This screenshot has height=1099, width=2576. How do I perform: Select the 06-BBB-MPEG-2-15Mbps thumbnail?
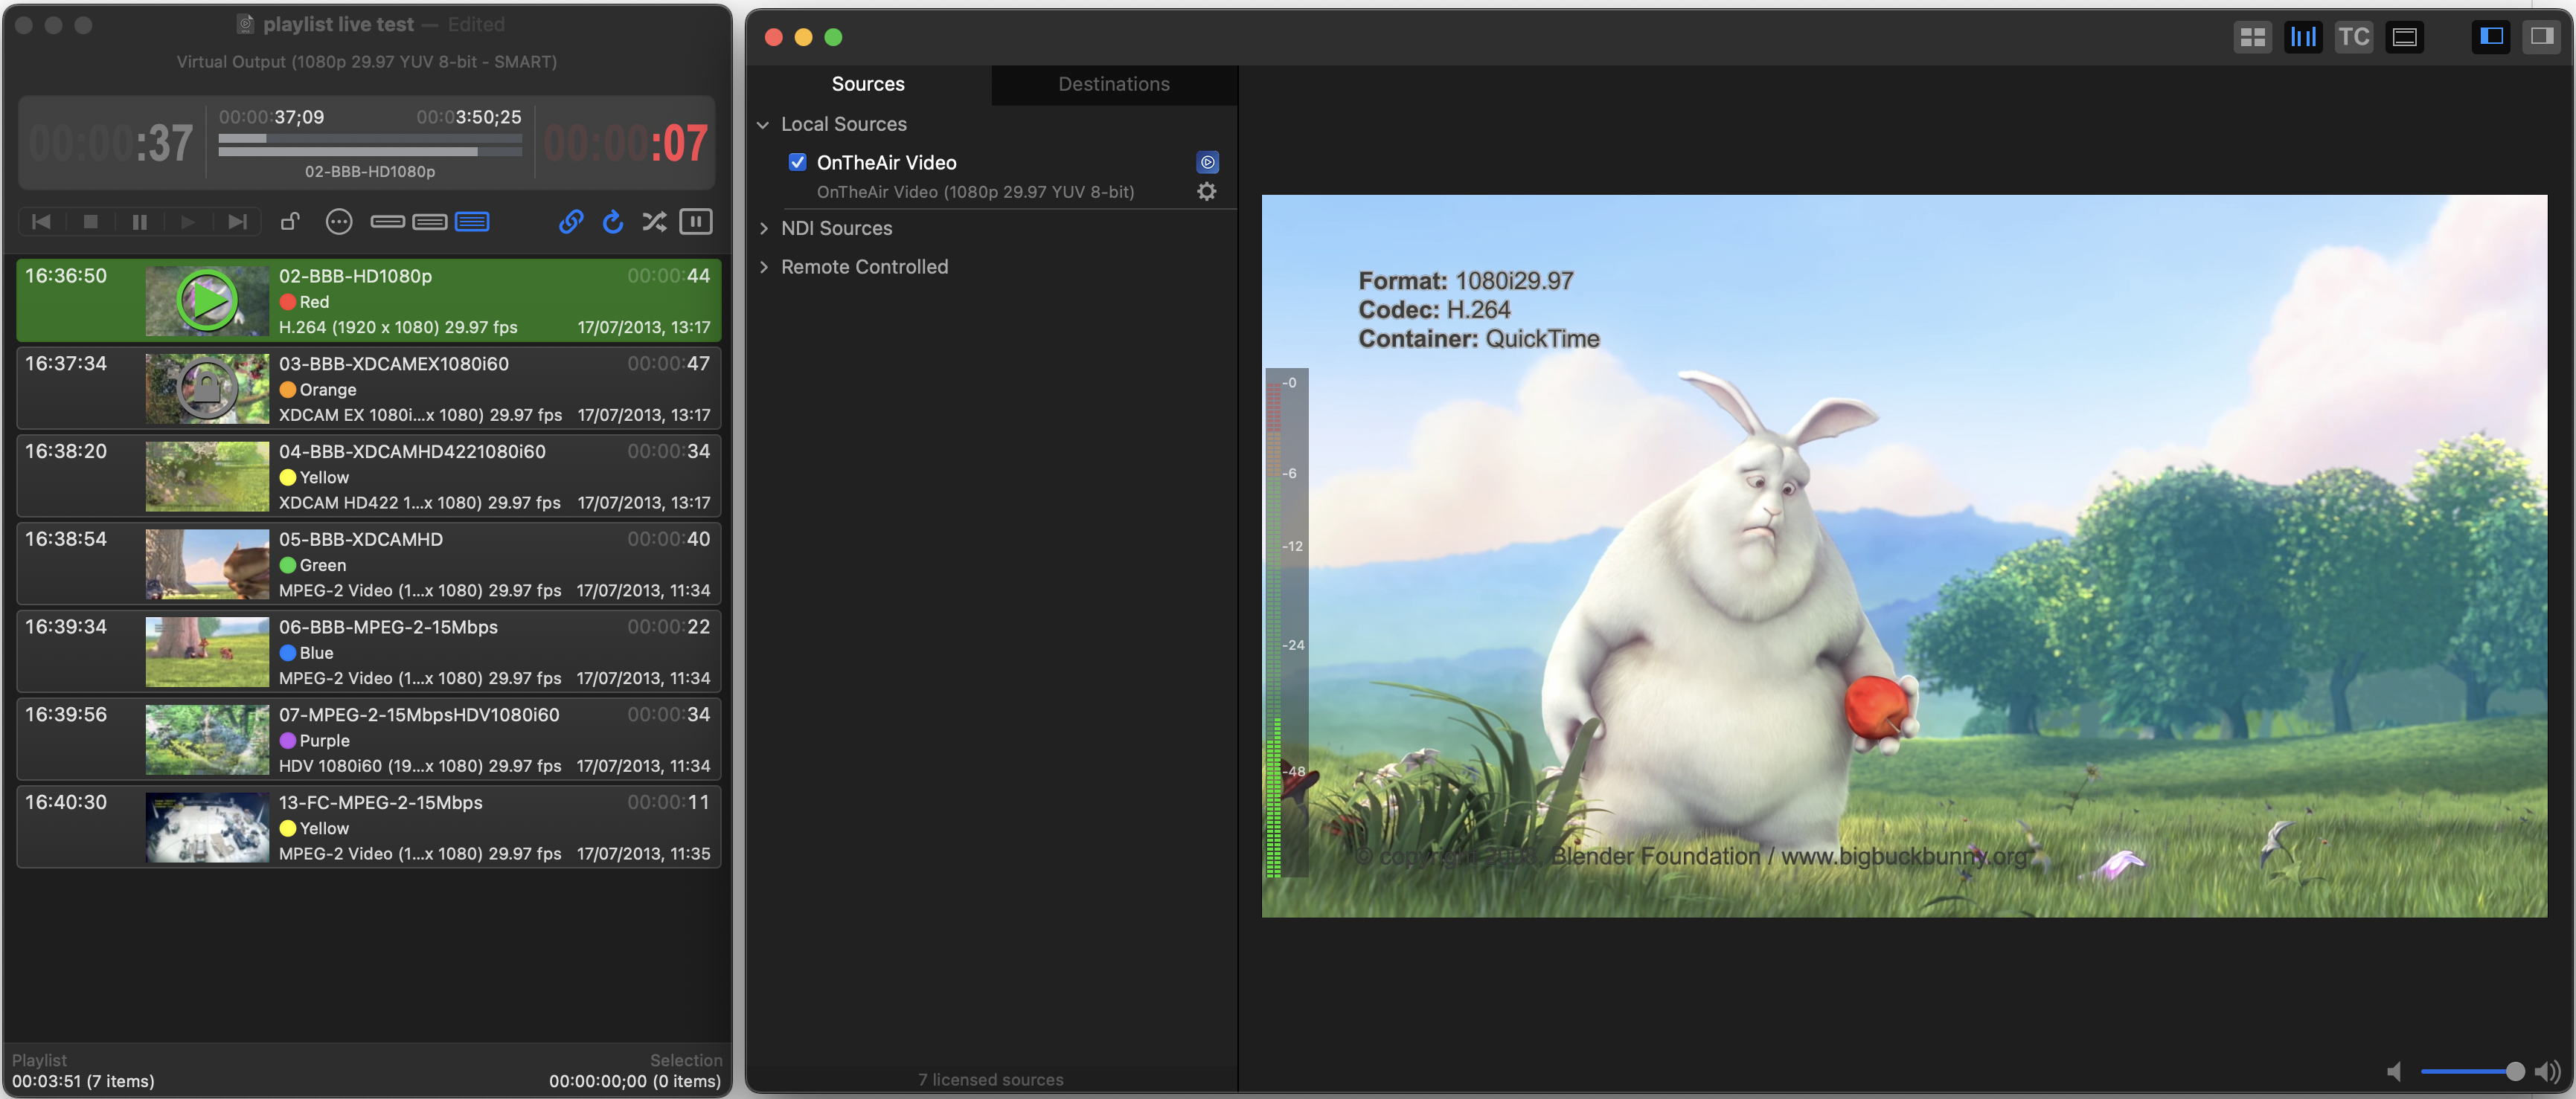(x=207, y=651)
